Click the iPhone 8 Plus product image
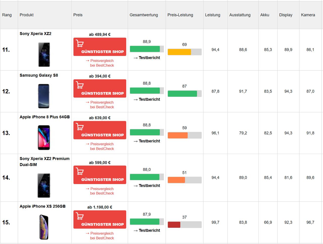 (x=44, y=138)
